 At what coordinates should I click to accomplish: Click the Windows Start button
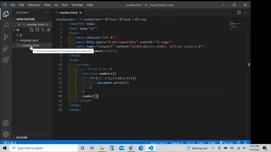point(5,148)
